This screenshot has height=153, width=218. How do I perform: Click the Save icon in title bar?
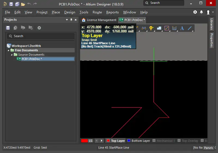[11, 4]
